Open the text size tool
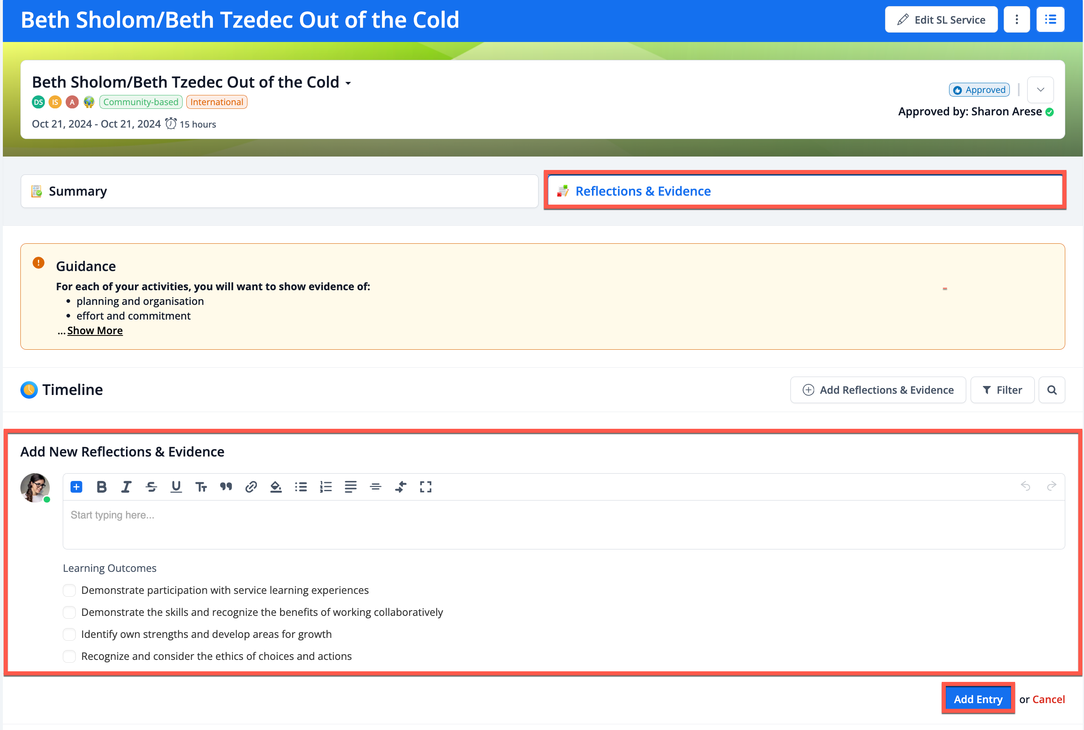The height and width of the screenshot is (730, 1084). click(x=201, y=487)
